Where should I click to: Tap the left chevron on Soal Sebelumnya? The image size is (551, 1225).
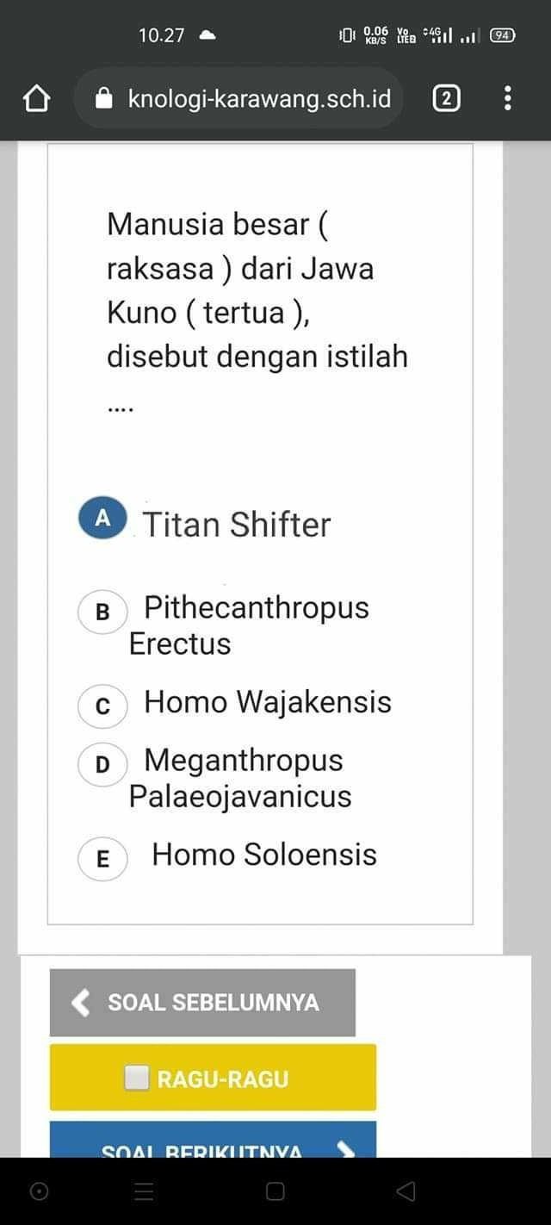[x=81, y=1003]
